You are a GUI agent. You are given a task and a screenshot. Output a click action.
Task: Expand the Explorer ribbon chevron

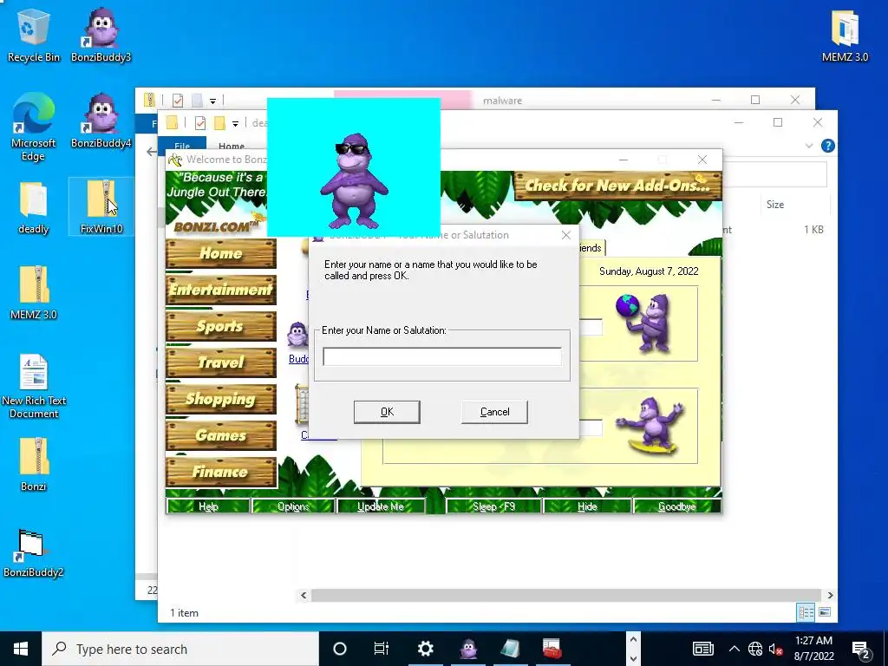(x=809, y=146)
